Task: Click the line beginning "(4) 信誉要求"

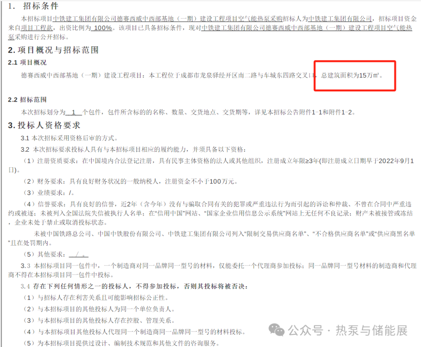Action: coord(210,213)
